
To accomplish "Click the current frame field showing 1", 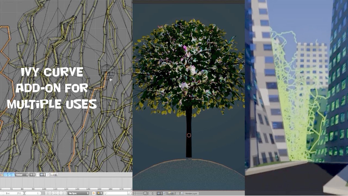I will (33, 193).
